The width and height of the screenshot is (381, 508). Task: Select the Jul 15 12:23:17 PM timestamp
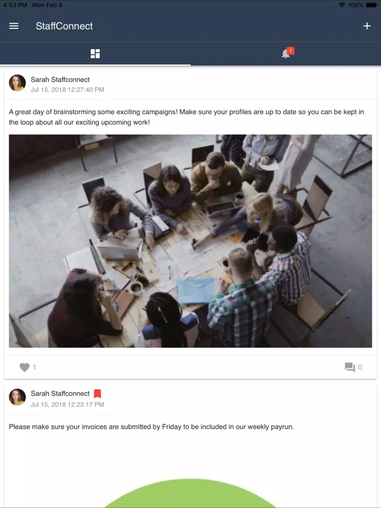point(68,404)
